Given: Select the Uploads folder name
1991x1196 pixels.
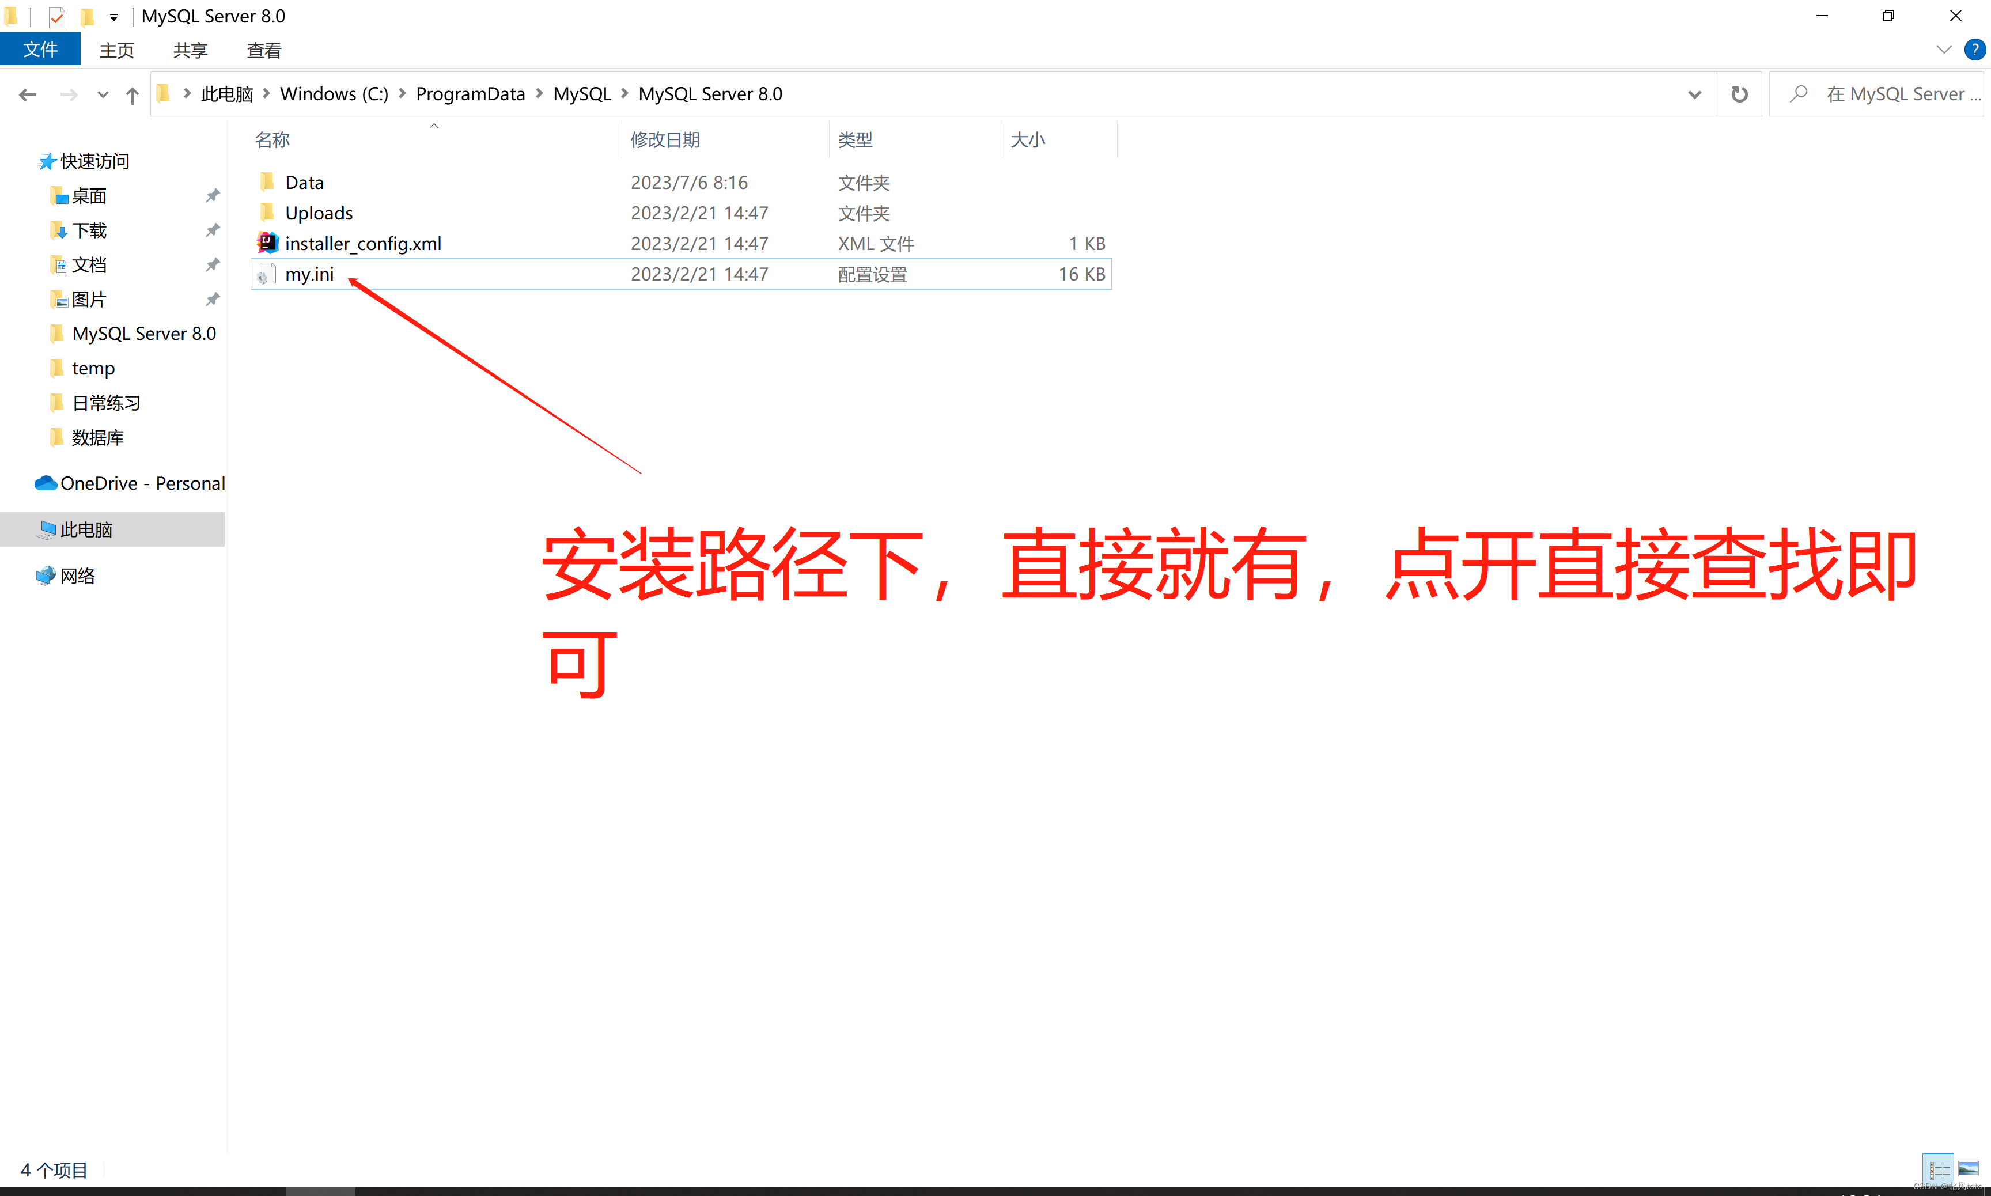Looking at the screenshot, I should [x=319, y=213].
